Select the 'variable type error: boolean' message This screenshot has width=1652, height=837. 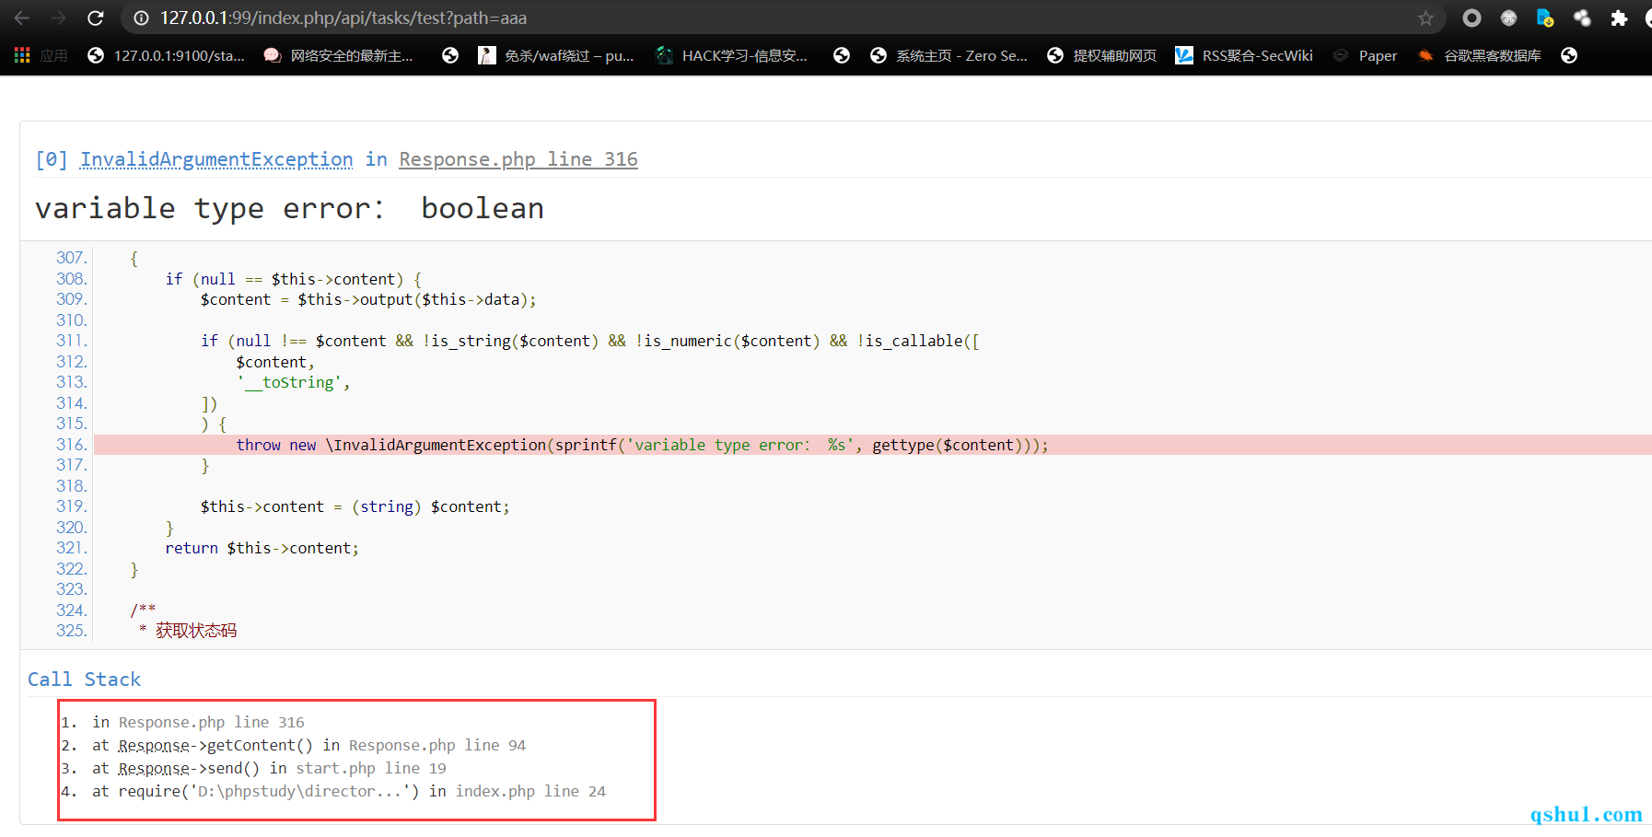(x=289, y=209)
